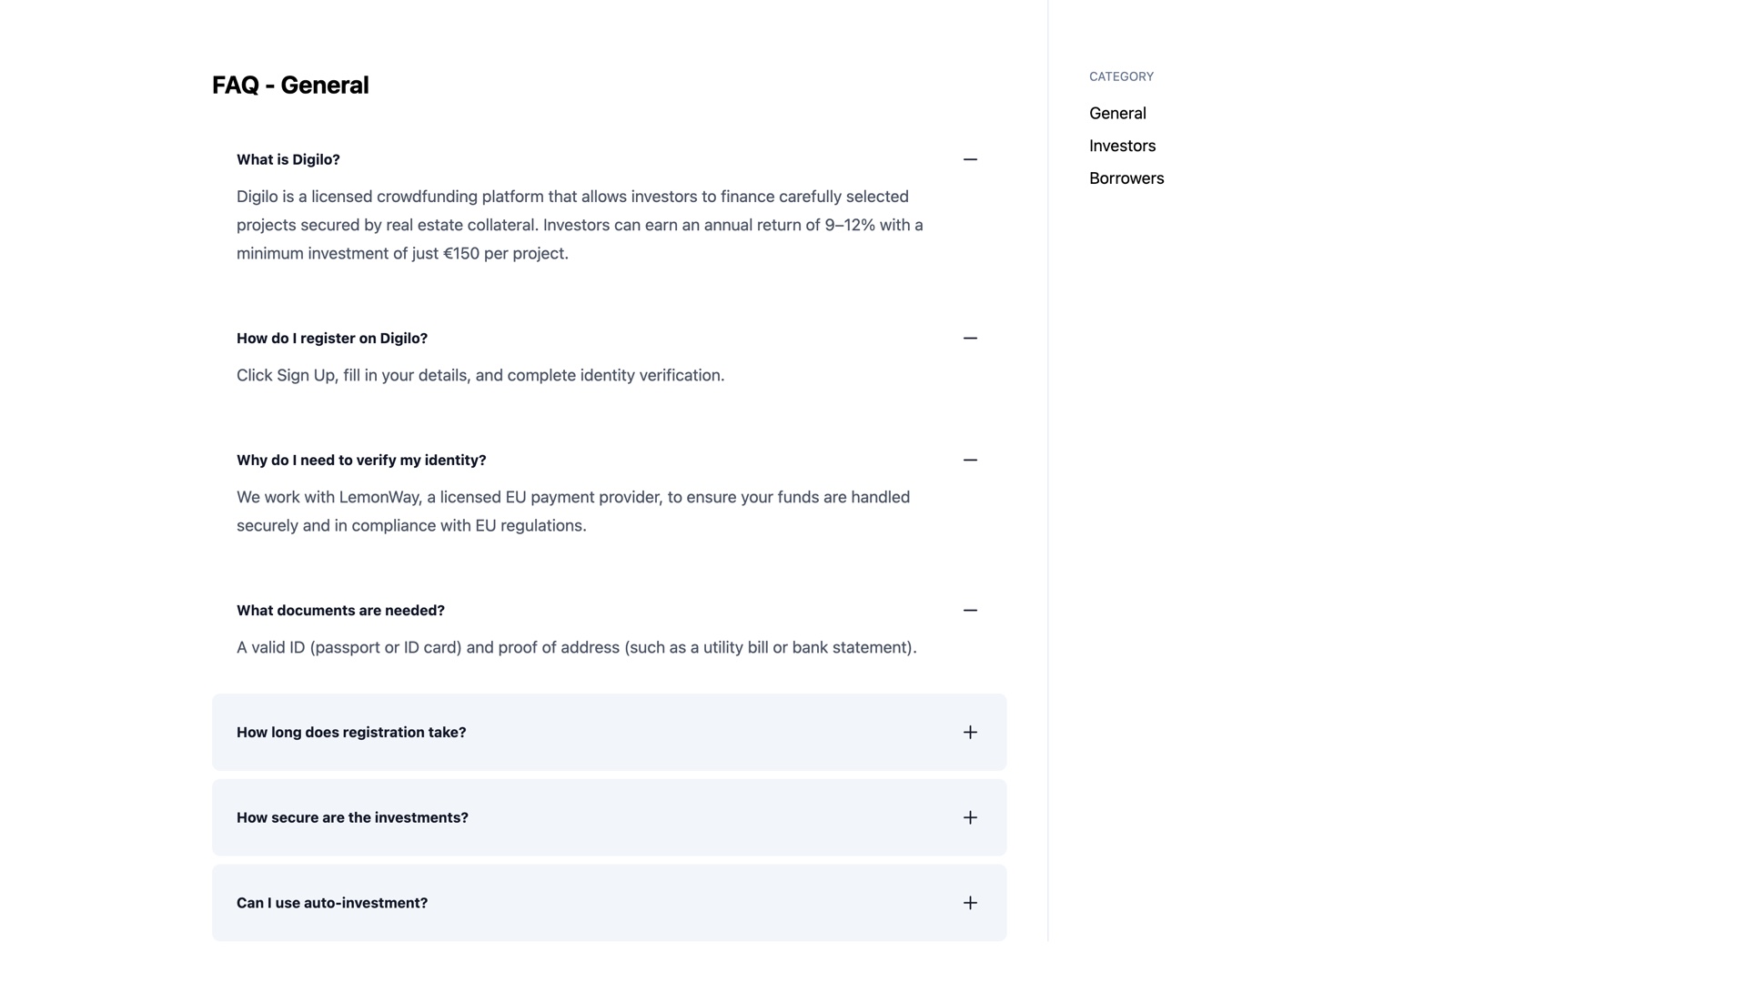Viewport: 1747px width, 983px height.
Task: Click plus icon for 'How long does registration take?'
Action: (970, 732)
